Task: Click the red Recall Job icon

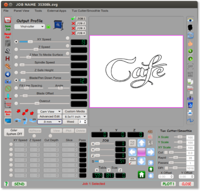Action: coord(8,36)
